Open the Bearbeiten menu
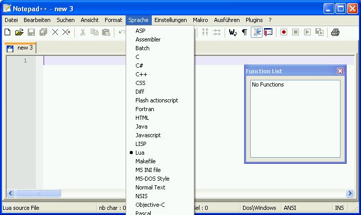Viewport: 361px width, 215px height. pos(37,20)
